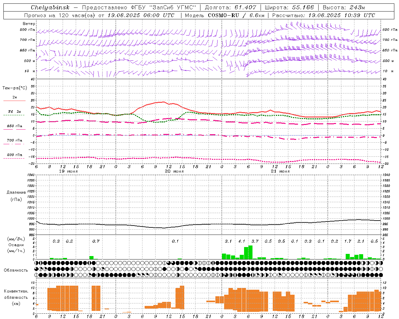The width and height of the screenshot is (399, 319).
Task: Click the Ветер panel label
Action: tap(29, 24)
